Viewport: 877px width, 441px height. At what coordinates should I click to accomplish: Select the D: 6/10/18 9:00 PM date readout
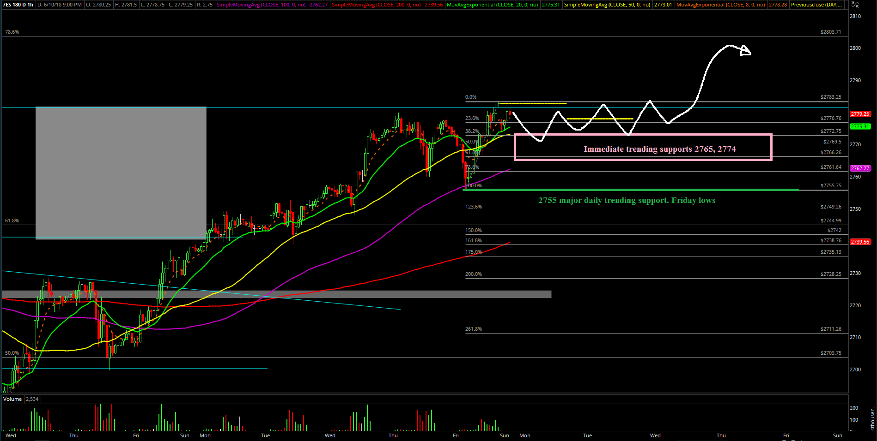point(60,5)
